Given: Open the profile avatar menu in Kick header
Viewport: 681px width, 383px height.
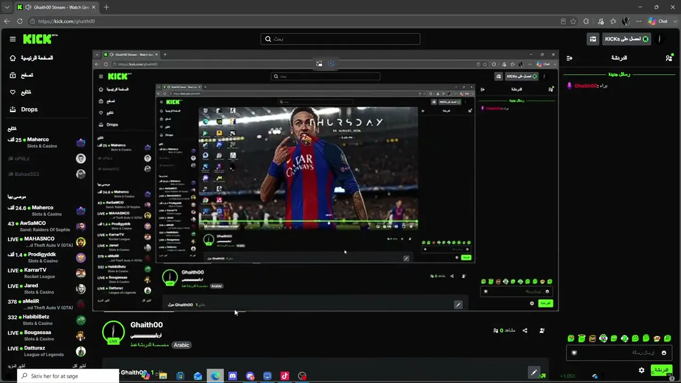Looking at the screenshot, I should (x=660, y=39).
